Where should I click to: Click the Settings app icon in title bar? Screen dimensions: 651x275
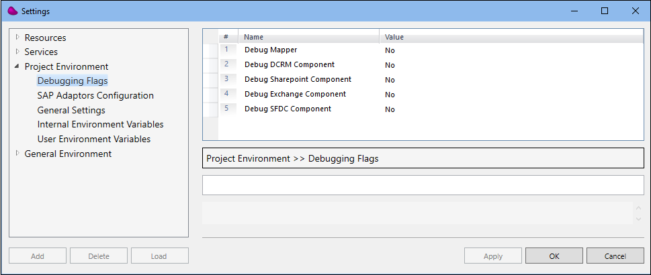pos(13,11)
